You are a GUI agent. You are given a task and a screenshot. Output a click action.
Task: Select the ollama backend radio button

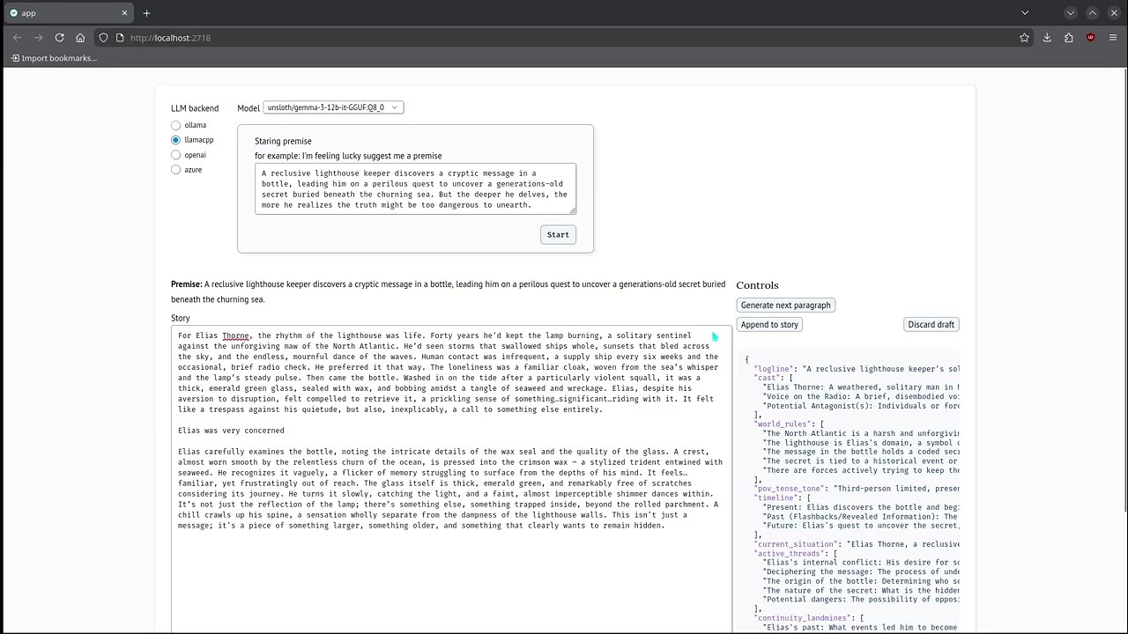[x=176, y=125]
